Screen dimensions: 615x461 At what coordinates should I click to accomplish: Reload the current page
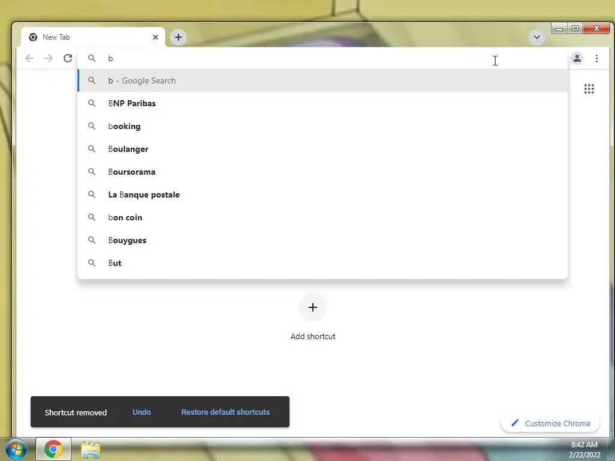(x=68, y=58)
